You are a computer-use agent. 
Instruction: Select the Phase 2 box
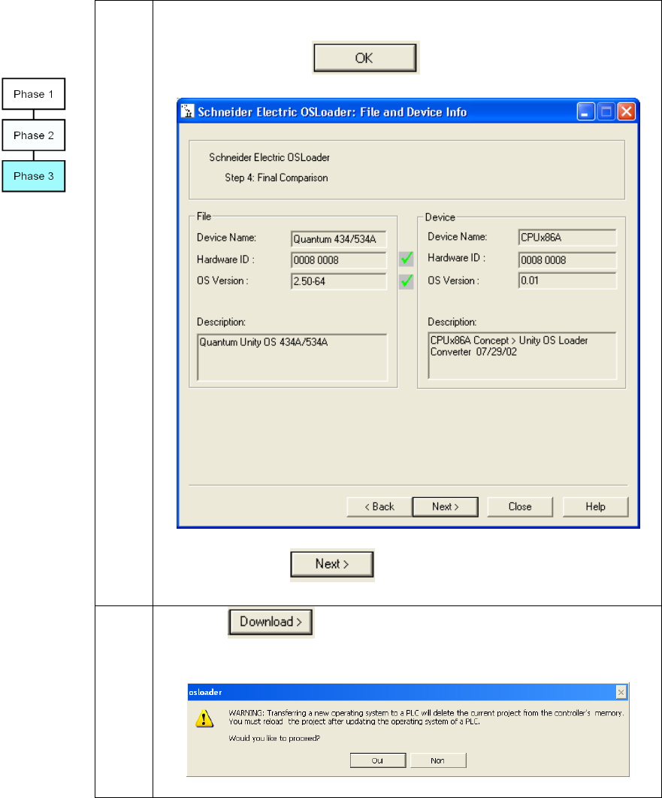(x=34, y=135)
